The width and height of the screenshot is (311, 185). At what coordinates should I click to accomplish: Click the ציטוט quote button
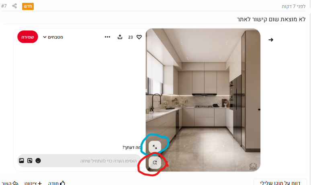click(33, 183)
